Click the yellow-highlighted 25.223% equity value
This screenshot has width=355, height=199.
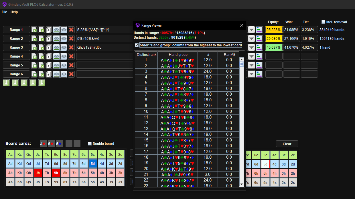[273, 29]
